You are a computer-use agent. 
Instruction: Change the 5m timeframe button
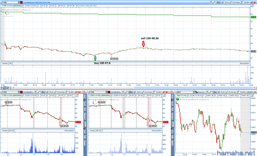[43, 92]
